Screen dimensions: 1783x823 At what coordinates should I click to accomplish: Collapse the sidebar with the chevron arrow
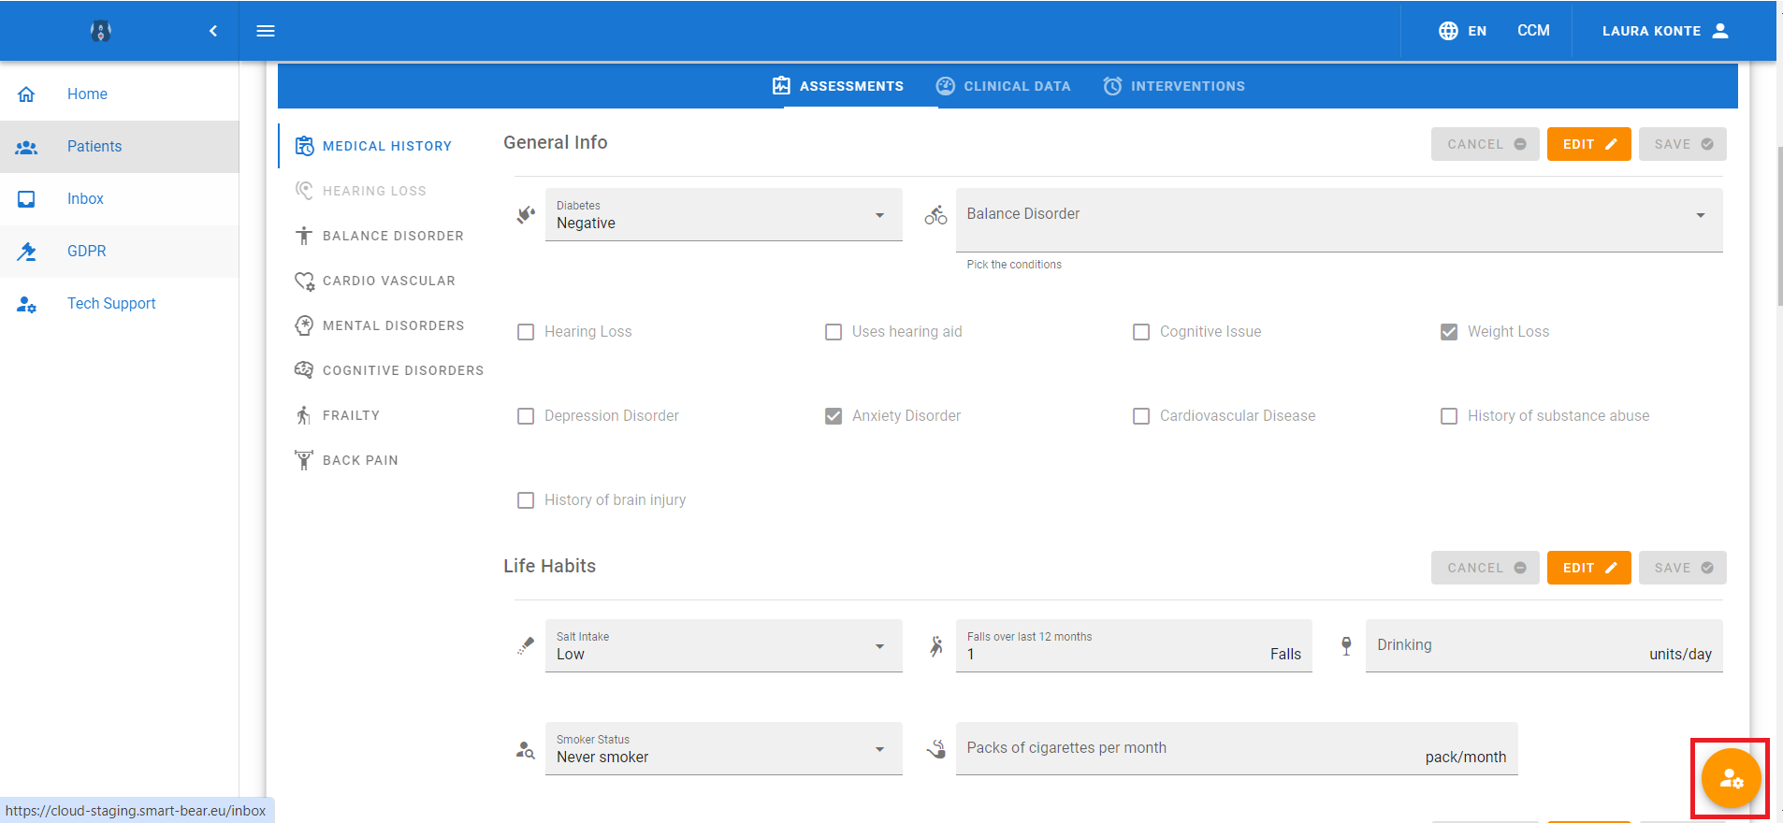pos(213,31)
